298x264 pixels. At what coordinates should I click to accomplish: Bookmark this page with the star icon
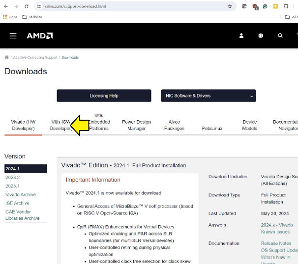coord(230,6)
